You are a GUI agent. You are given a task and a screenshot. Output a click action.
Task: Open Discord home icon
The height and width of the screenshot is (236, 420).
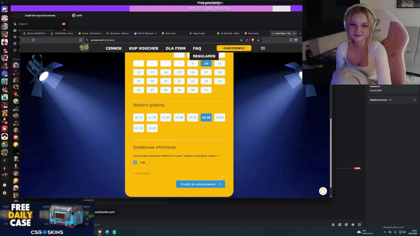[x=5, y=10]
